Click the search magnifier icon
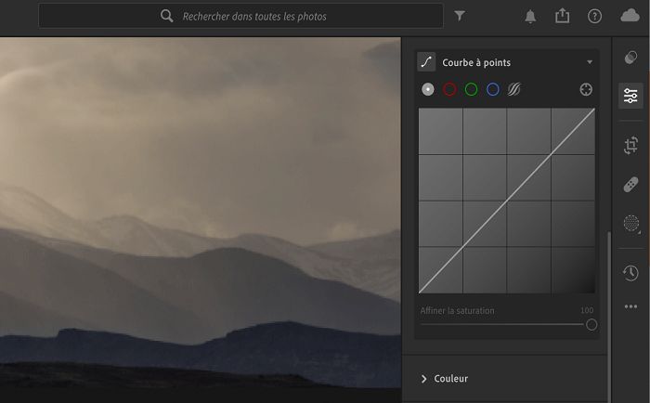The width and height of the screenshot is (650, 403). pos(166,16)
